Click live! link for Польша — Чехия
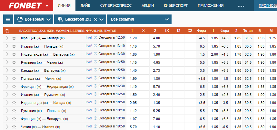The image size is (277, 130). point(89,78)
